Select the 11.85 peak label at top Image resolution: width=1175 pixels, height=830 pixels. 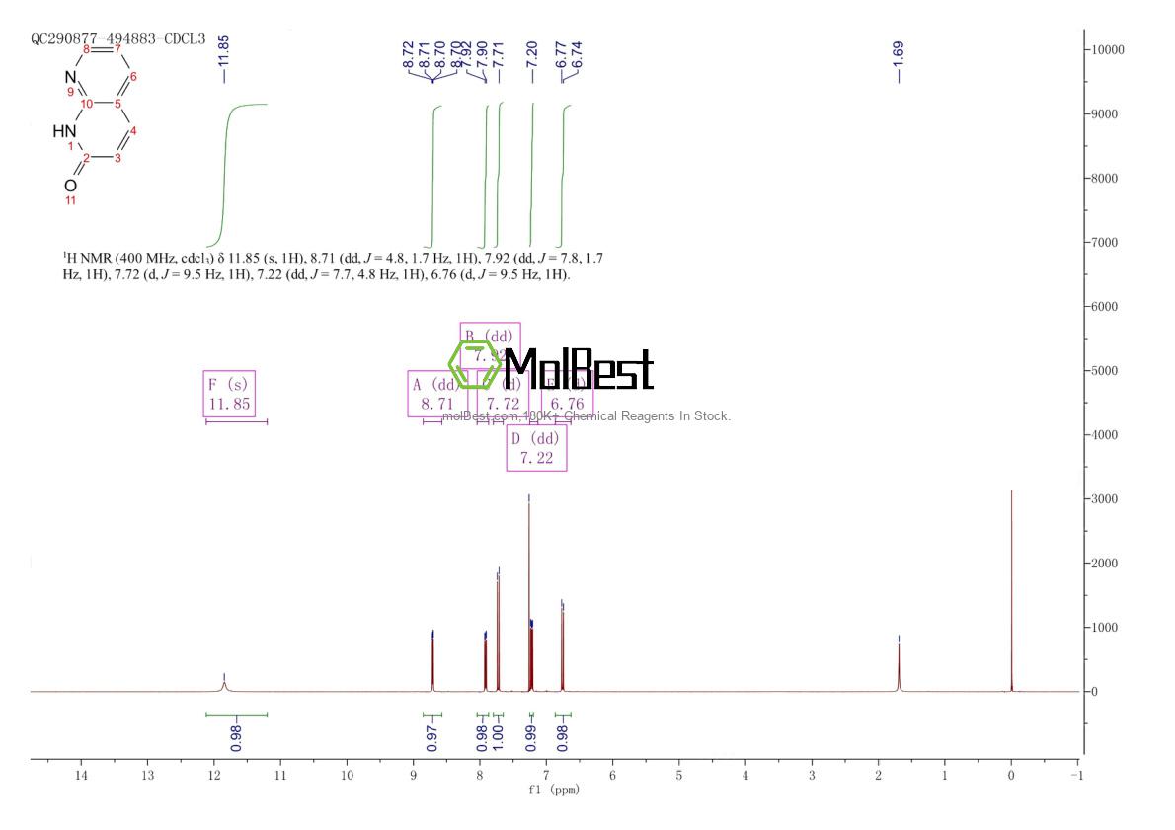223,49
